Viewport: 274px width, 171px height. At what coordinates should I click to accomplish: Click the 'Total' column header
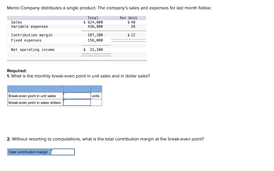[x=93, y=18]
